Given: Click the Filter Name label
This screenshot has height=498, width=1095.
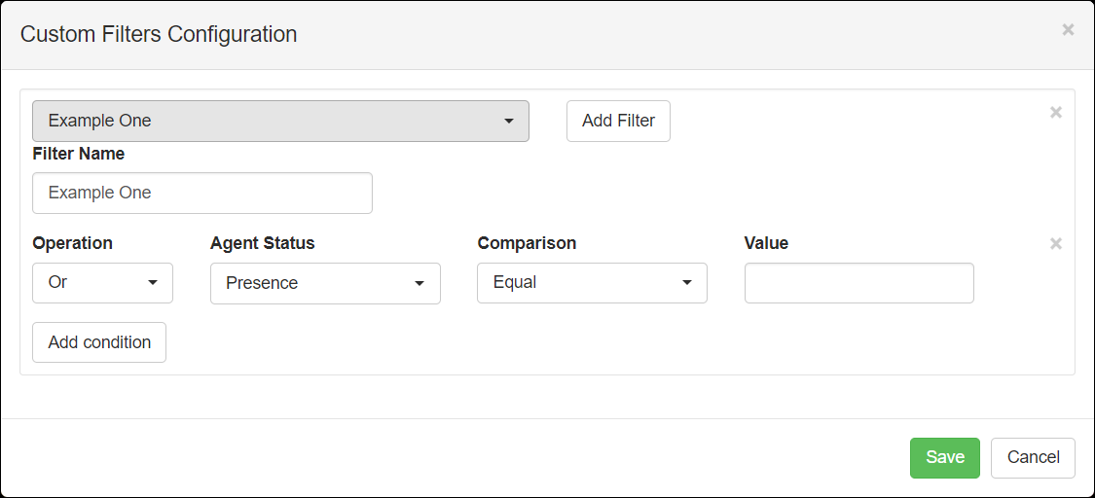Looking at the screenshot, I should pyautogui.click(x=79, y=154).
